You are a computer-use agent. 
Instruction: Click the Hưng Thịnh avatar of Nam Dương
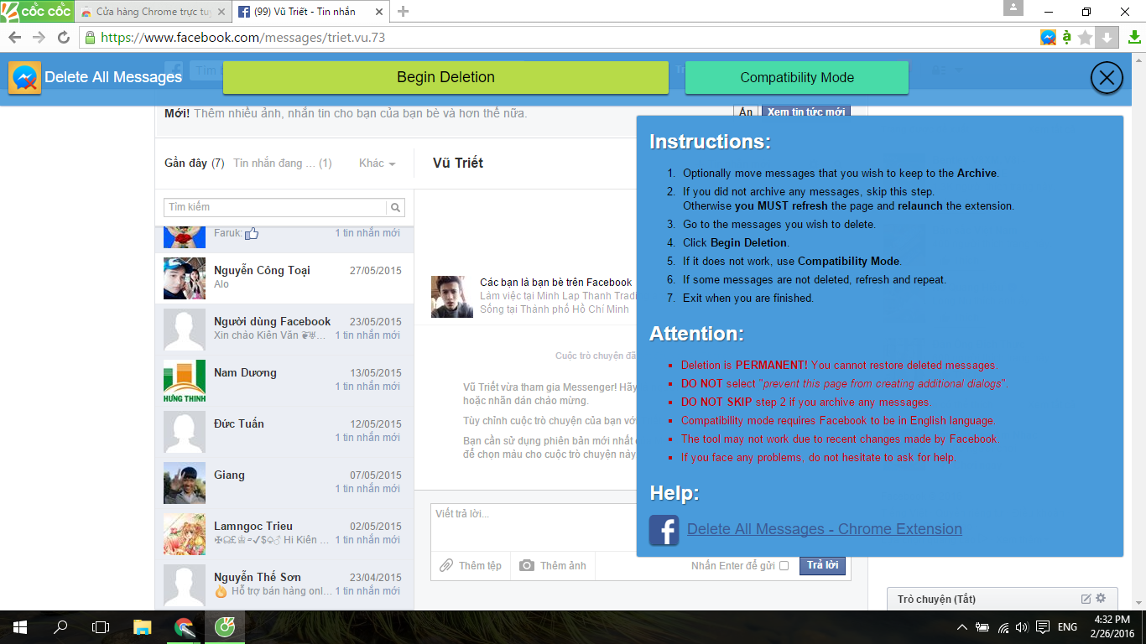coord(185,382)
